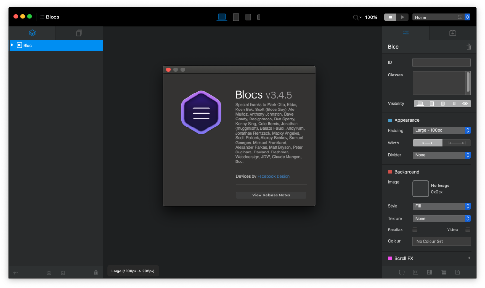
Task: Open the Home page selector dropdown
Action: [x=441, y=17]
